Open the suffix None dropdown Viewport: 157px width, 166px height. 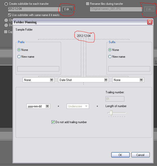click(128, 80)
